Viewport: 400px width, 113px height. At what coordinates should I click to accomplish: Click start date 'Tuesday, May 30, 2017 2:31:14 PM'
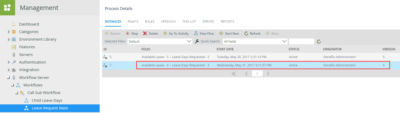(x=241, y=57)
